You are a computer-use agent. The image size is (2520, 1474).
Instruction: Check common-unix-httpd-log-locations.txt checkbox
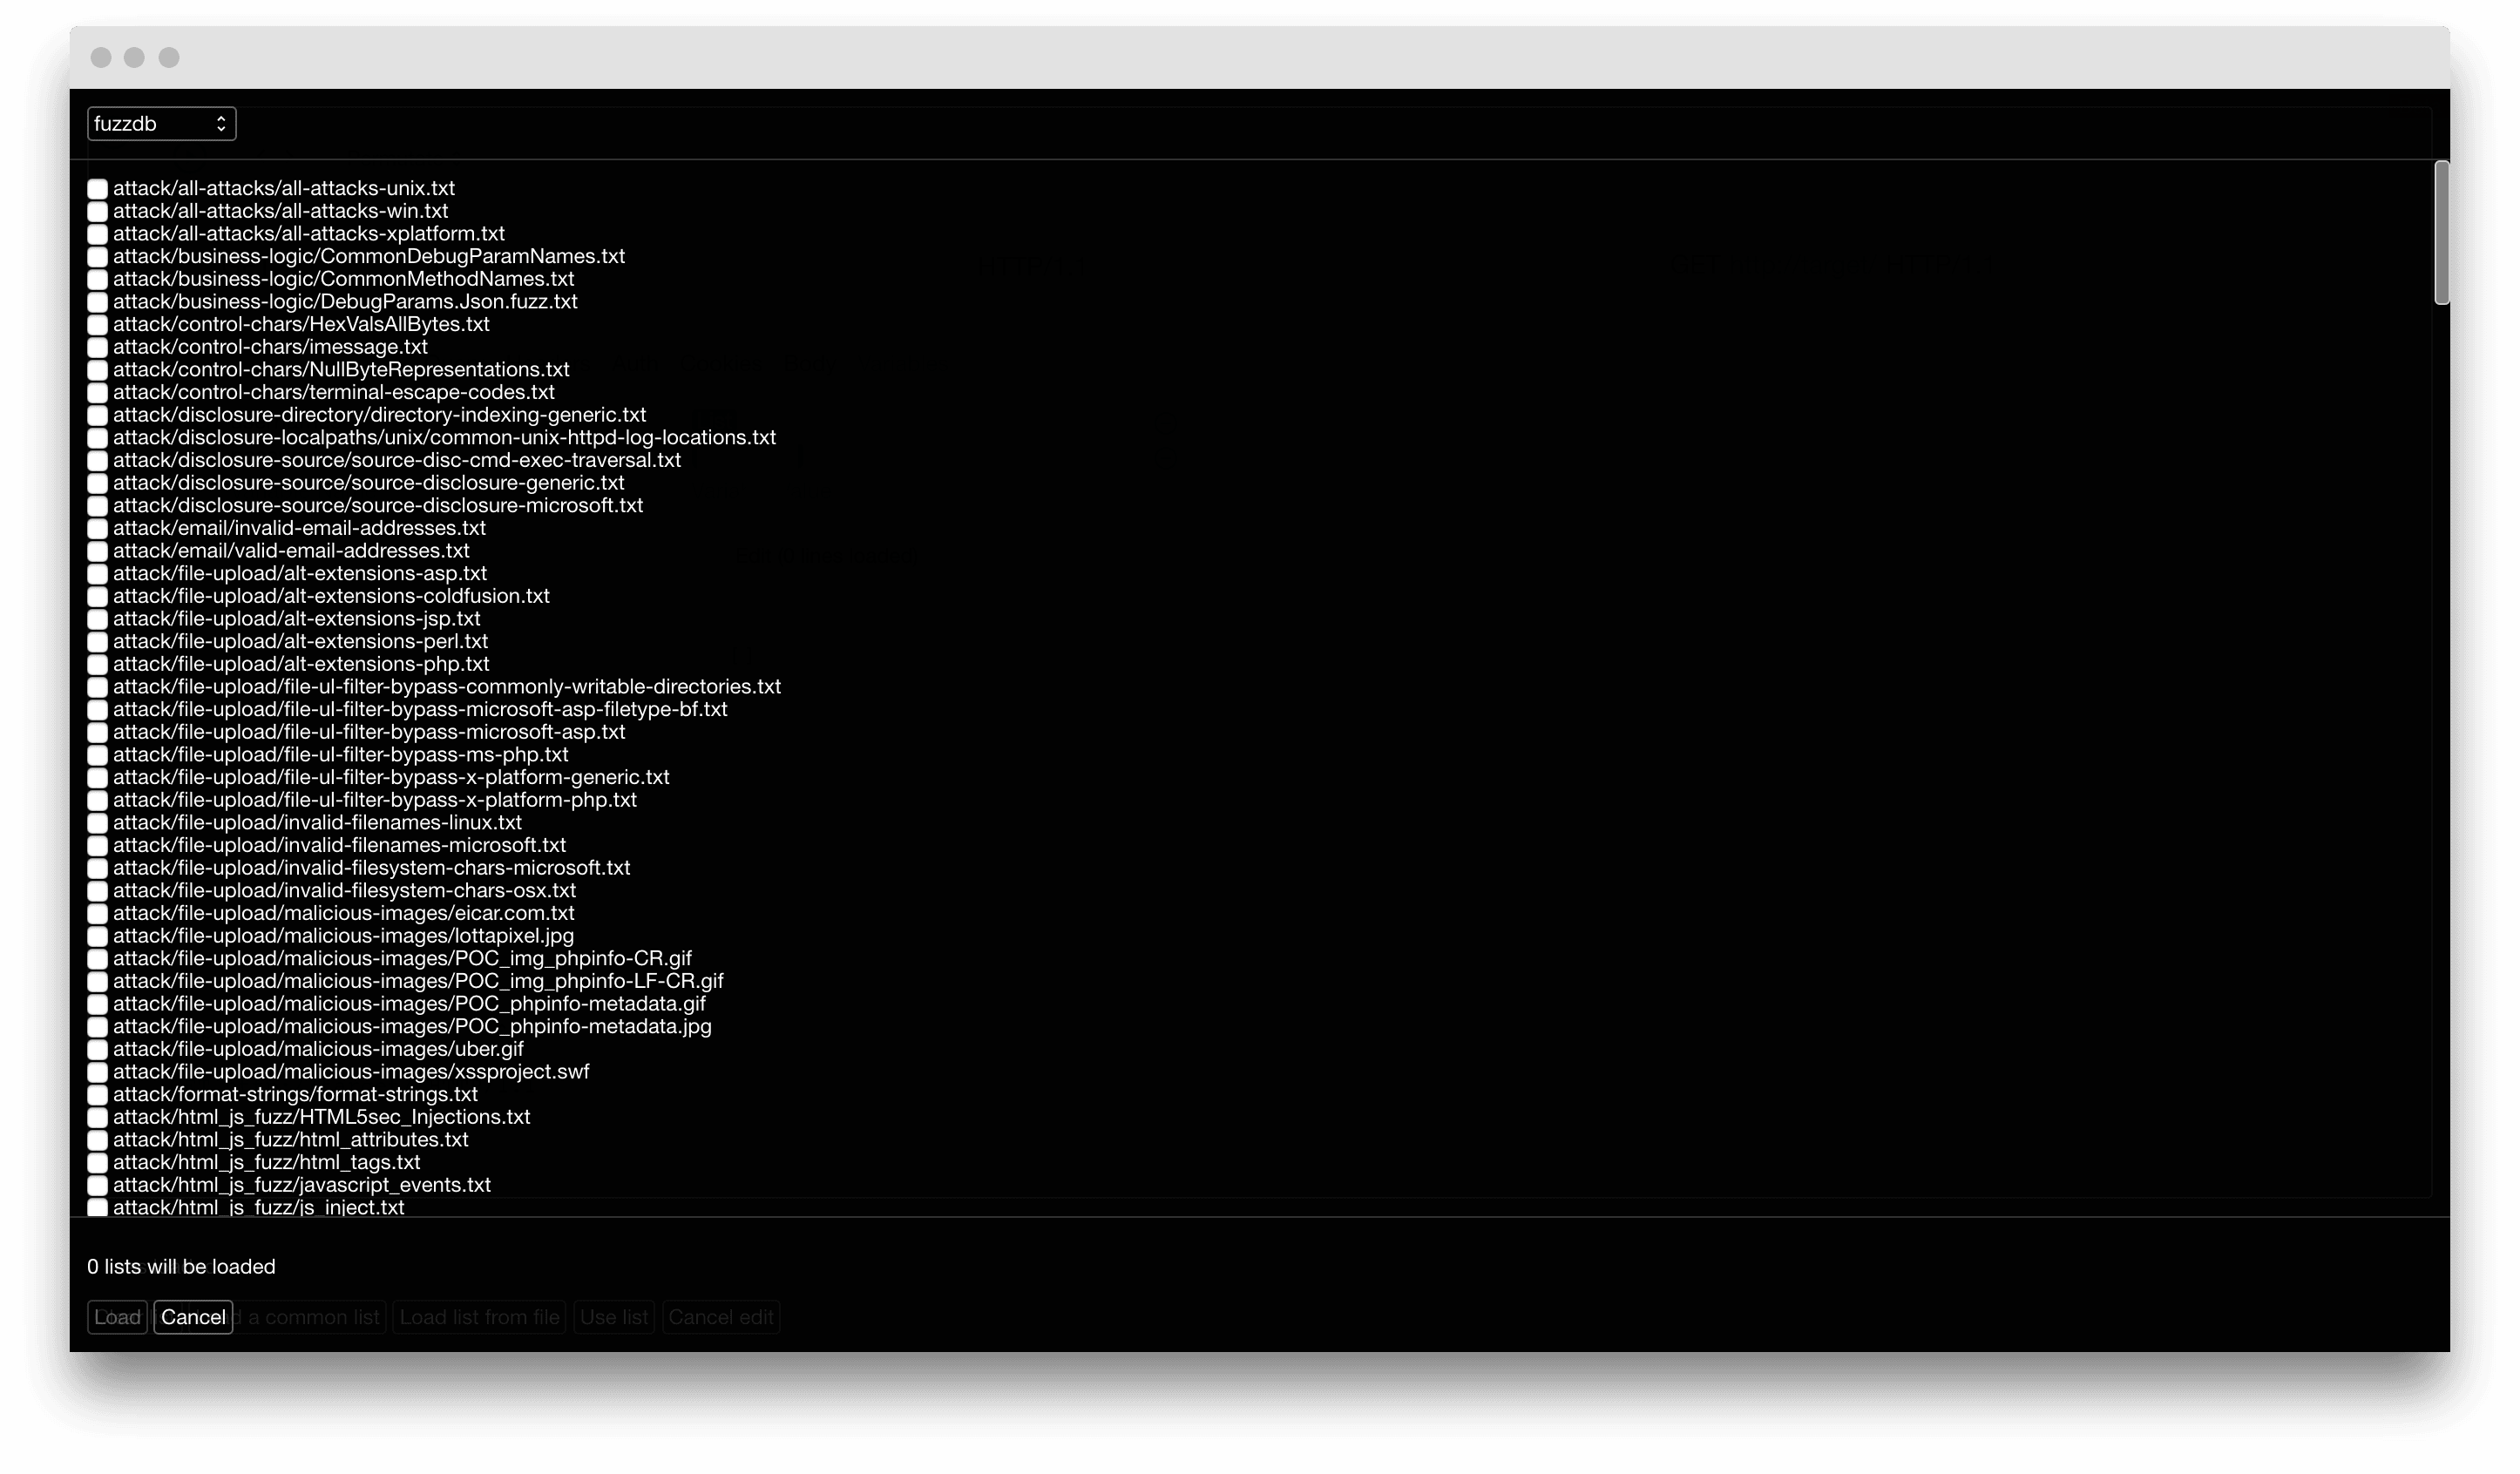point(97,438)
